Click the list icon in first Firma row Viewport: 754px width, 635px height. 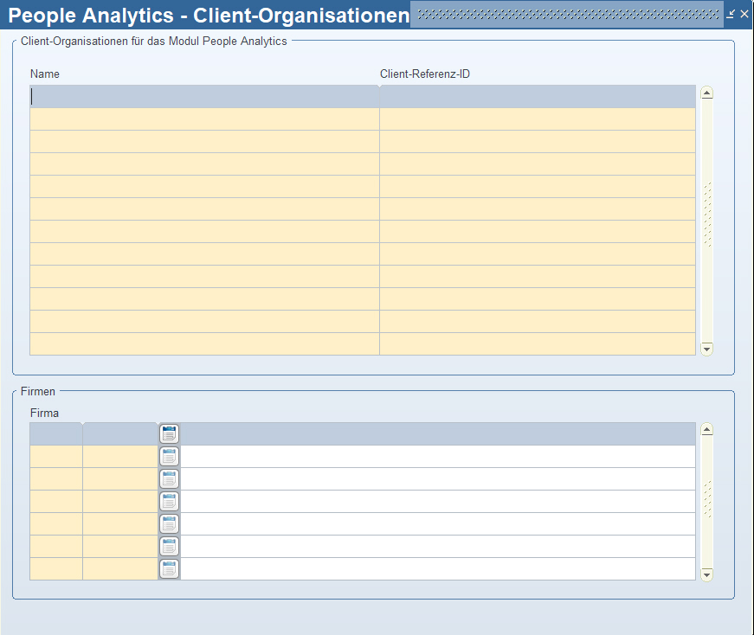pyautogui.click(x=169, y=433)
